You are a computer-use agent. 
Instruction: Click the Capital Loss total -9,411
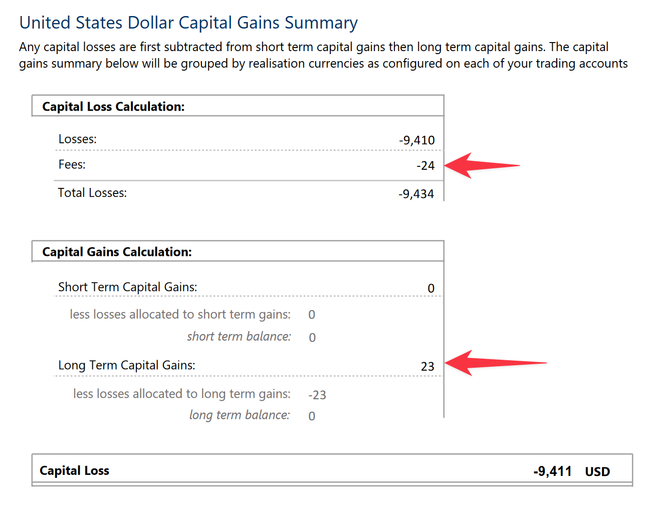coord(553,471)
